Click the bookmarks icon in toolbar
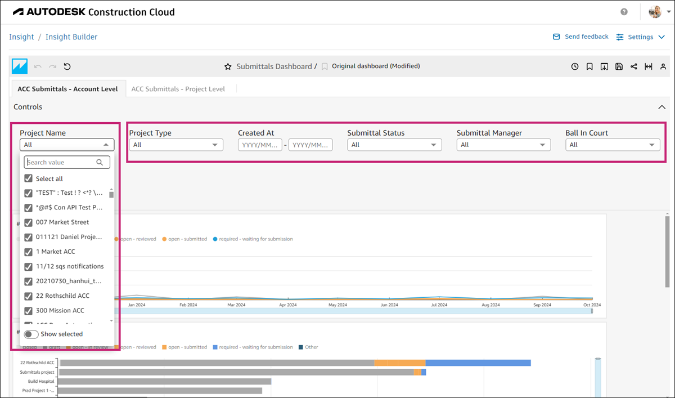The image size is (675, 398). click(x=589, y=66)
